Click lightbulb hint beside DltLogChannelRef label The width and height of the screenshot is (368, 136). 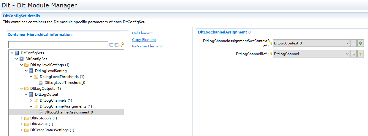pyautogui.click(x=271, y=54)
